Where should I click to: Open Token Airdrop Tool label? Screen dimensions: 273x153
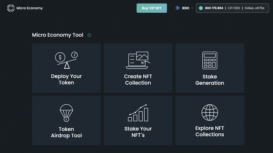66,132
